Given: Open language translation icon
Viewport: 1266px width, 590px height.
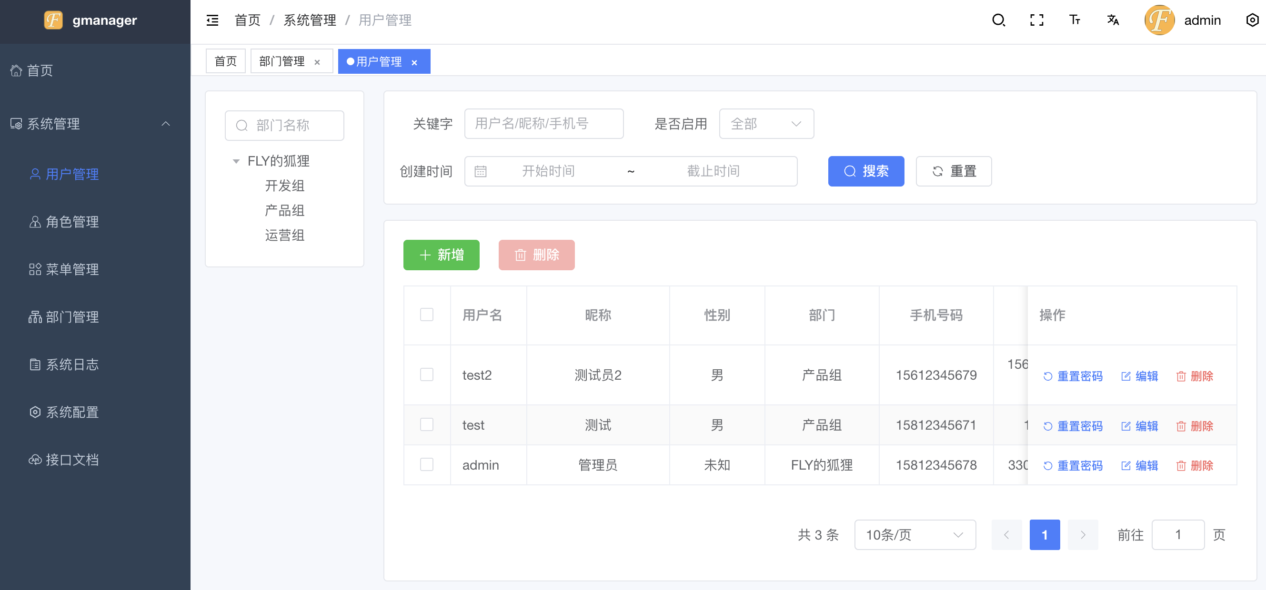Looking at the screenshot, I should point(1113,20).
